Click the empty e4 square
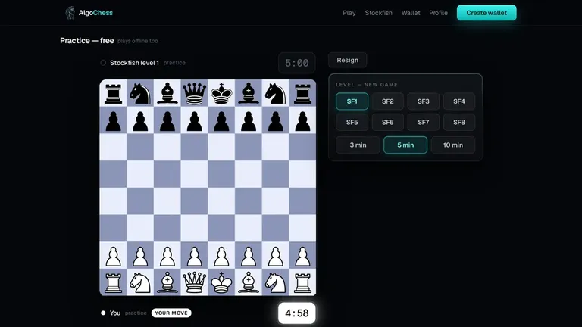Viewport: 582px width, 327px height. tap(221, 201)
